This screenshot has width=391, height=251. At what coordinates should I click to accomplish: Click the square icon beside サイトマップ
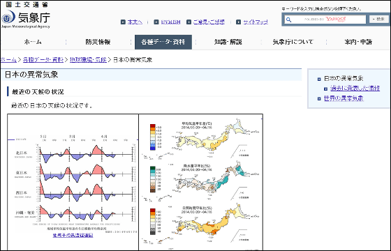point(239,22)
